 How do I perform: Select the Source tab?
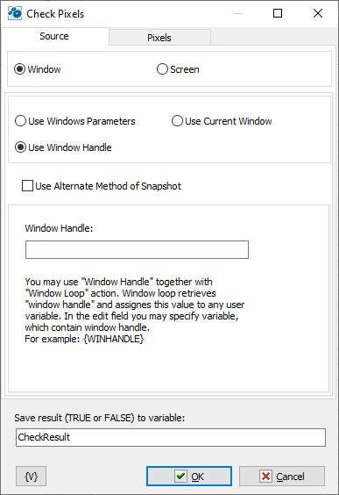click(54, 36)
